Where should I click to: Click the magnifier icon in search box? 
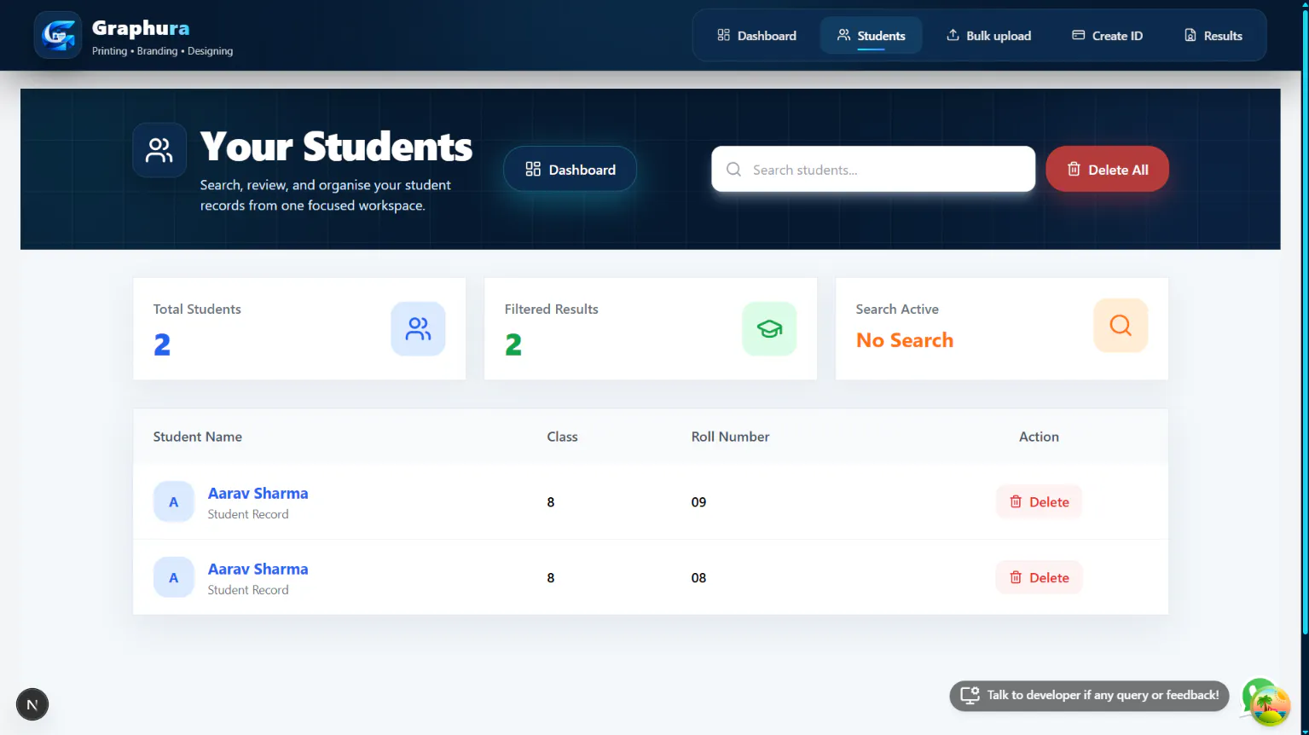click(x=733, y=170)
